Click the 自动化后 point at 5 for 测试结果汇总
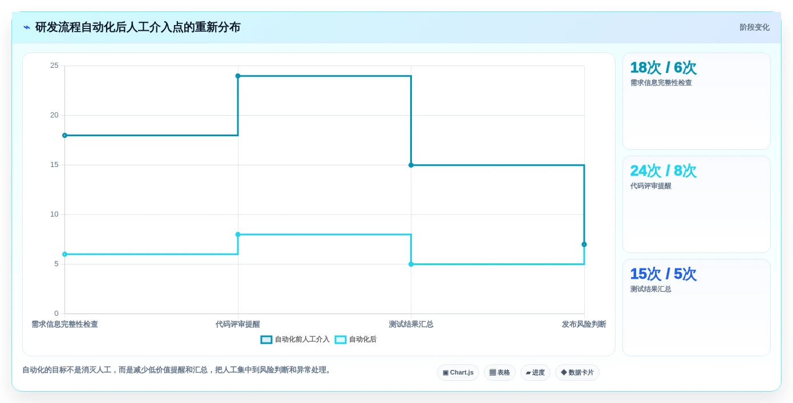Screen dimensions: 793x403 coord(411,264)
